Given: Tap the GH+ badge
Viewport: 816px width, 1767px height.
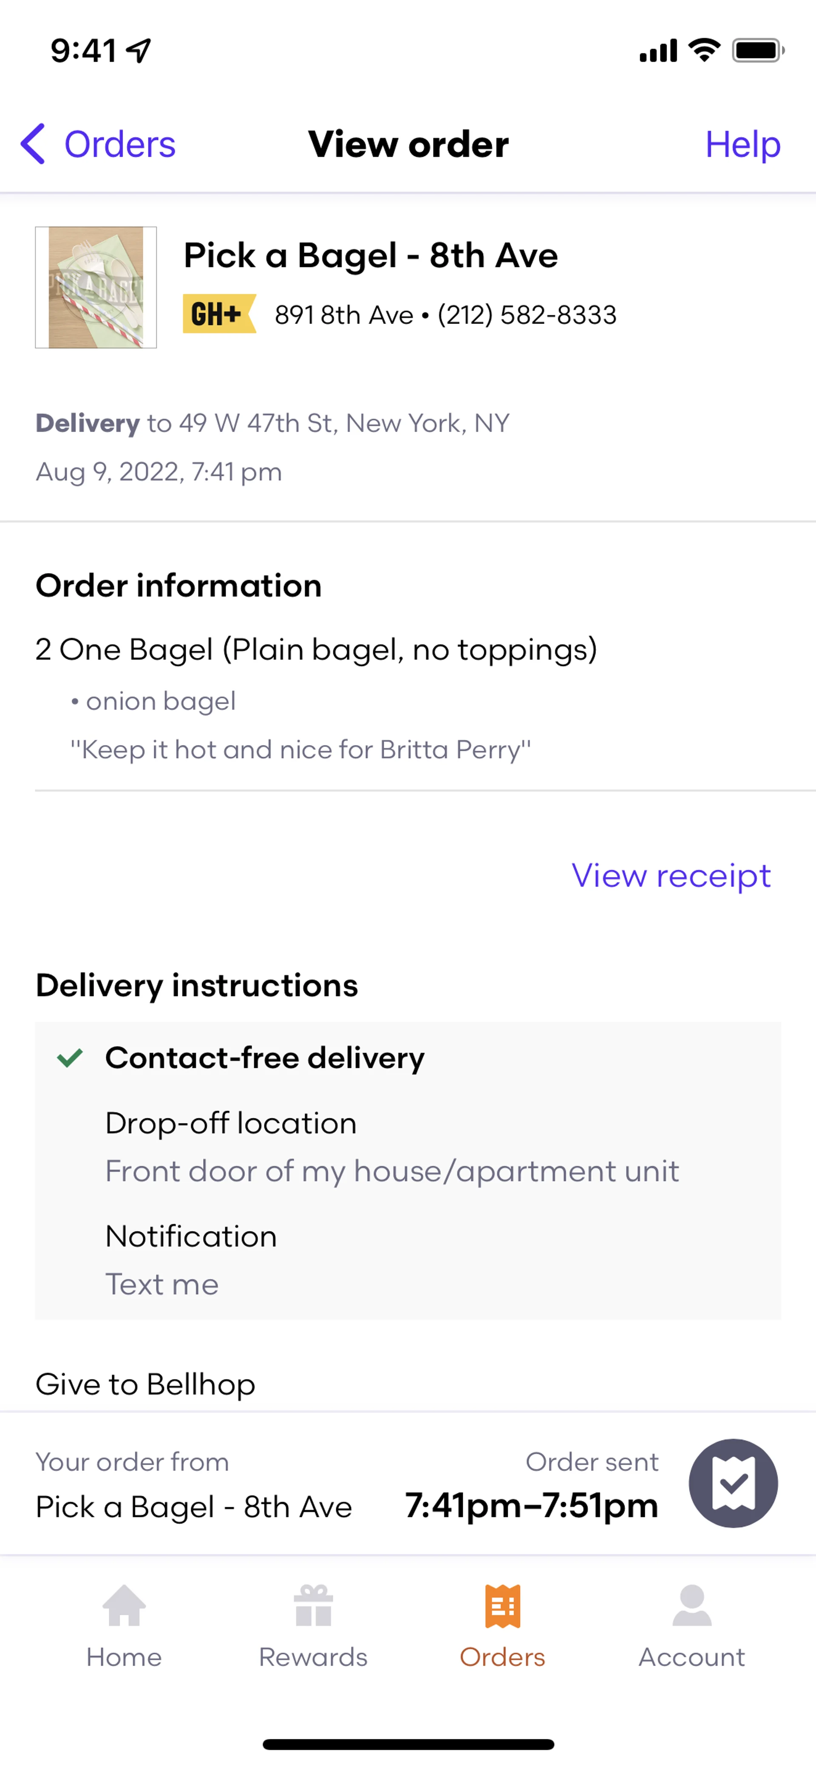Looking at the screenshot, I should (x=219, y=314).
